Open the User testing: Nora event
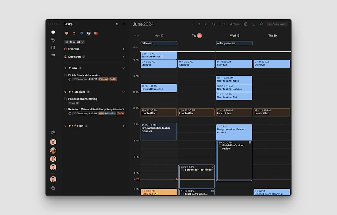Screen dimensions: 337x215 (x=234, y=80)
